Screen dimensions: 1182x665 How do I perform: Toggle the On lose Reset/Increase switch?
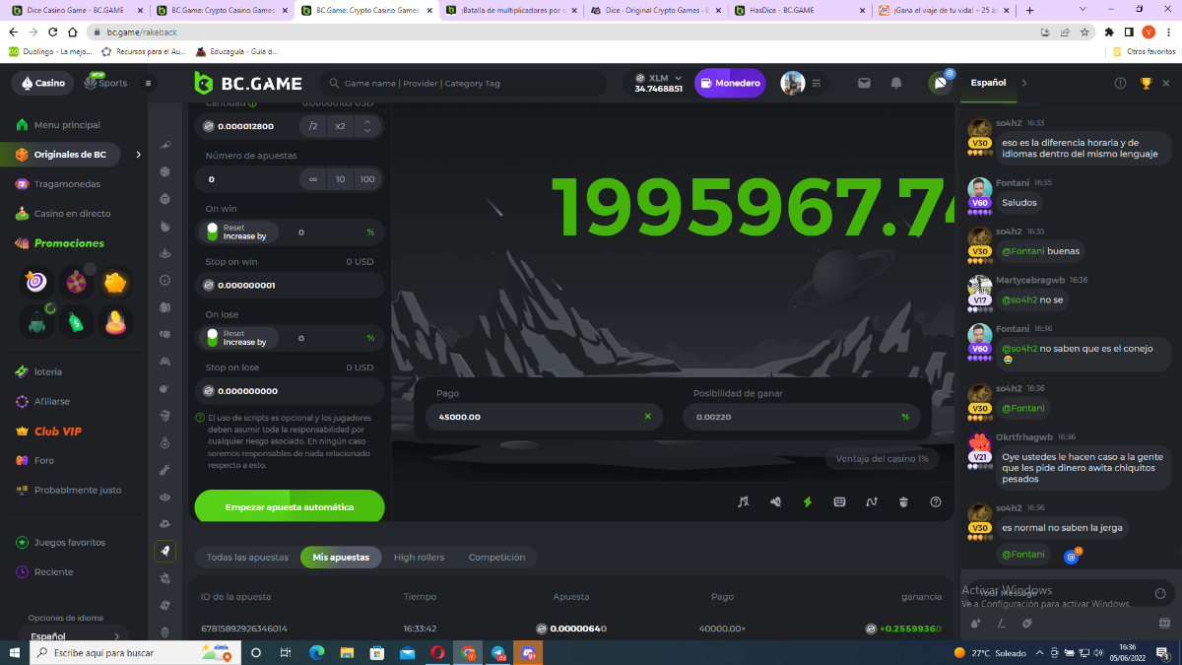(211, 338)
